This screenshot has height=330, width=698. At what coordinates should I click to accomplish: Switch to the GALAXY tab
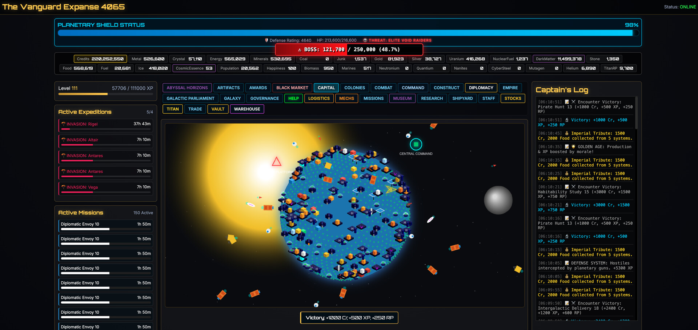point(232,98)
